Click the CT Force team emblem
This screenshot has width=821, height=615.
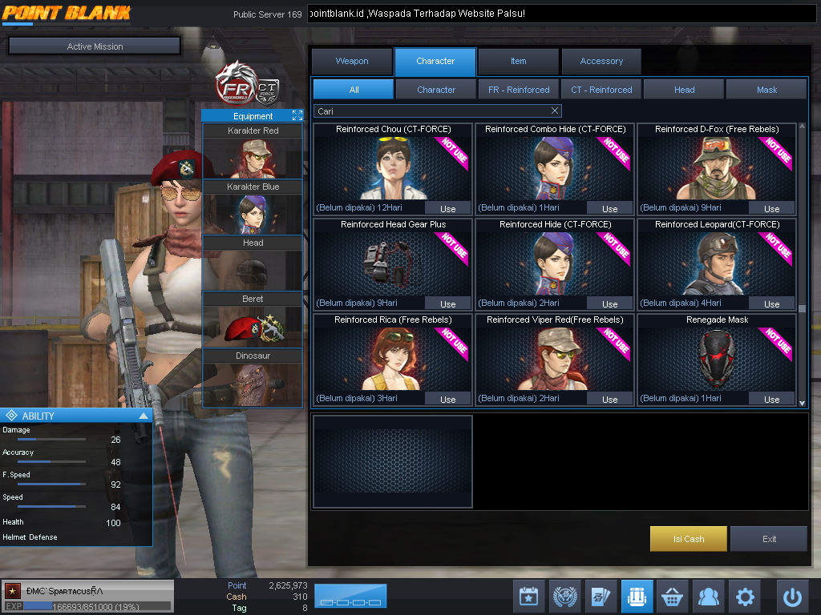point(268,92)
